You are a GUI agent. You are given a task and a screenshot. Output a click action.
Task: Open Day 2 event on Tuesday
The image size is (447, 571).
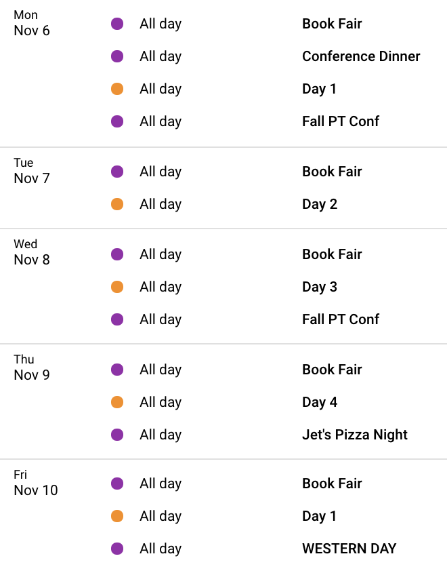pos(320,204)
